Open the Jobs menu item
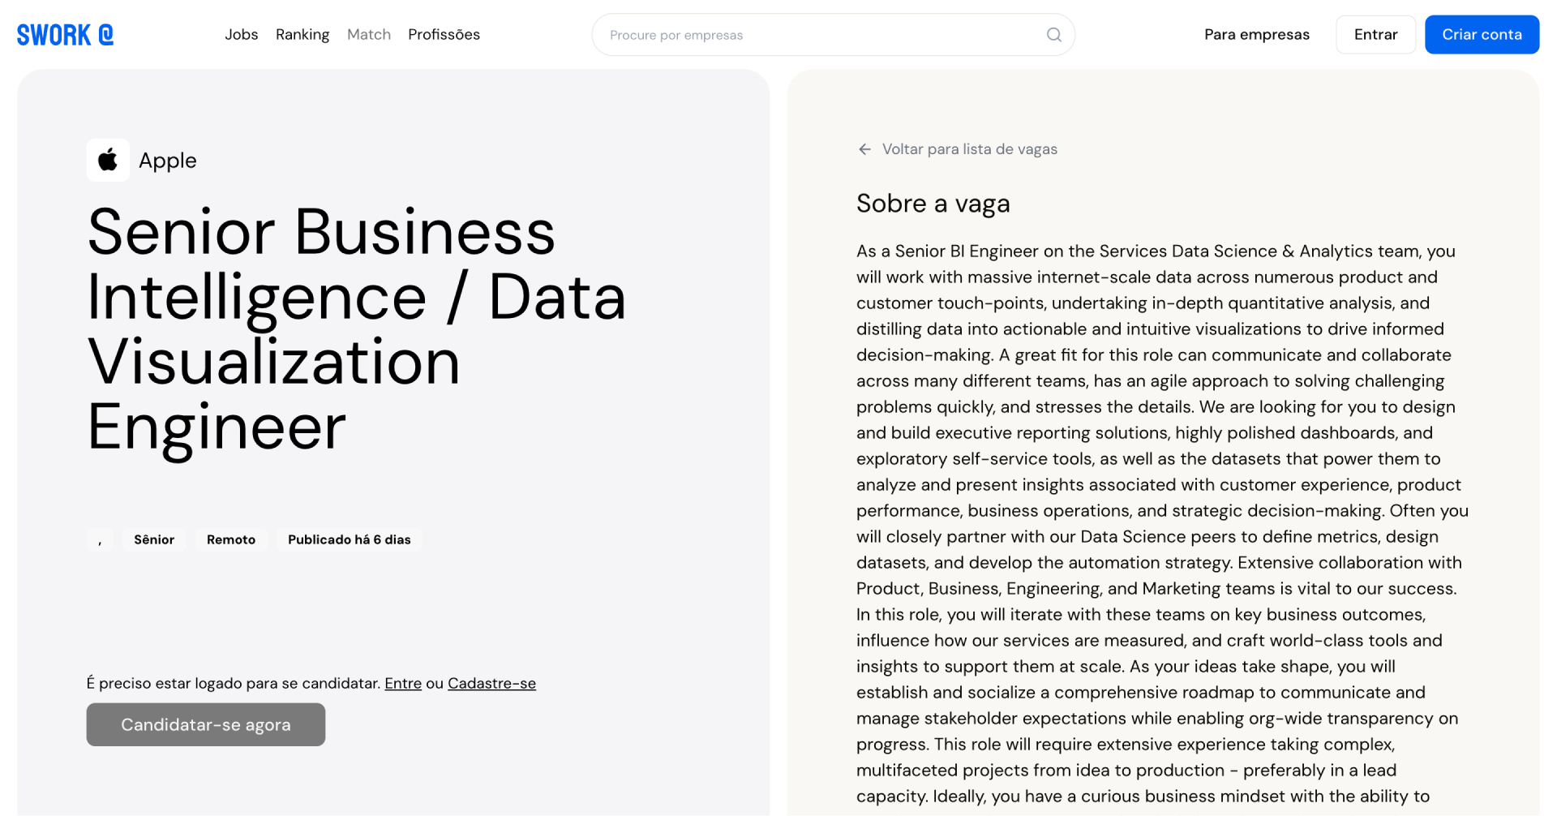 (x=241, y=35)
